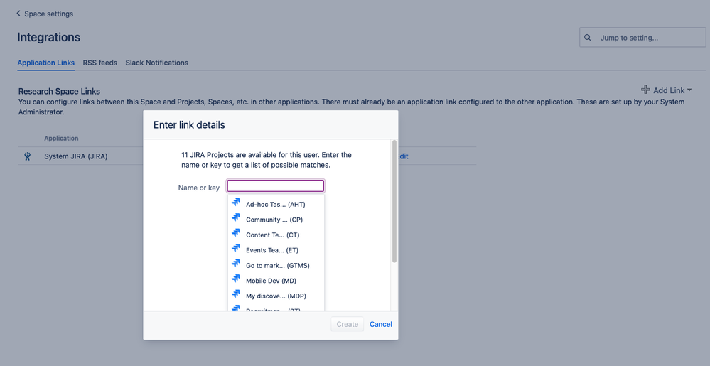Click the Jira icon beside Ad-hoc Tasks (AHT)
Screen dimensions: 710x366
tap(236, 203)
